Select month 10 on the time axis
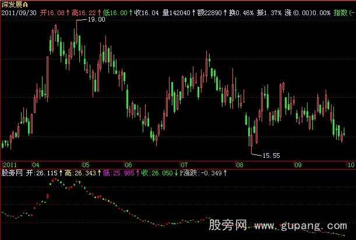This screenshot has height=240, width=356. [x=351, y=165]
